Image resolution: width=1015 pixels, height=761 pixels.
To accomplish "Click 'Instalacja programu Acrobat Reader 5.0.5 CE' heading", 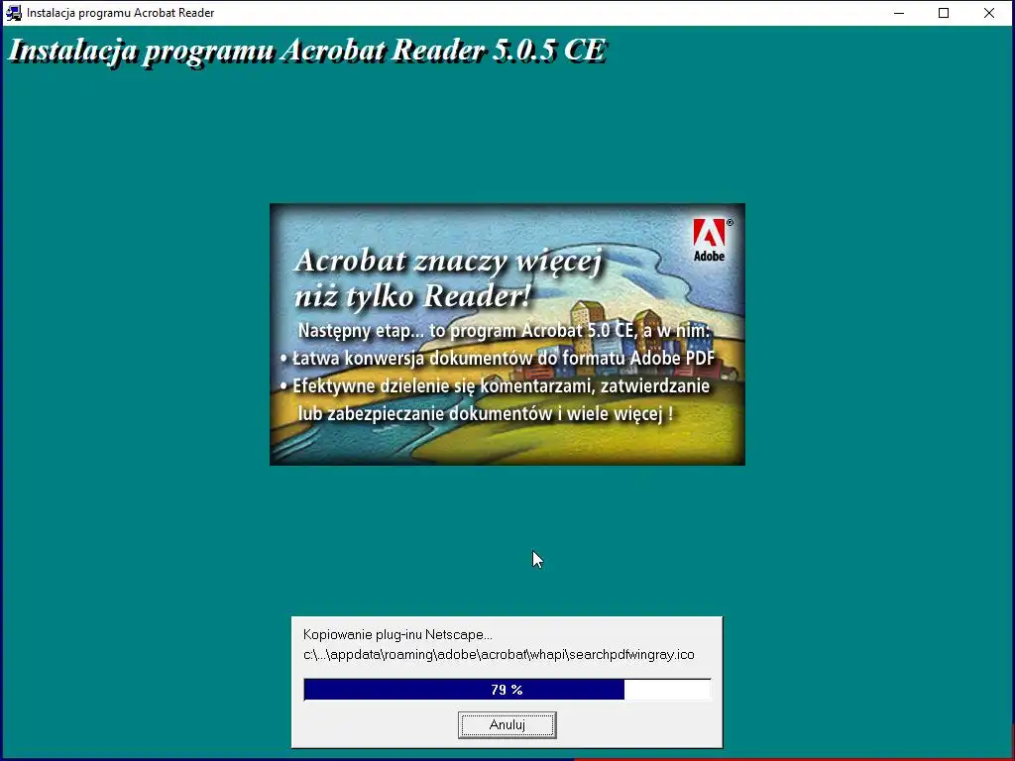I will [307, 52].
